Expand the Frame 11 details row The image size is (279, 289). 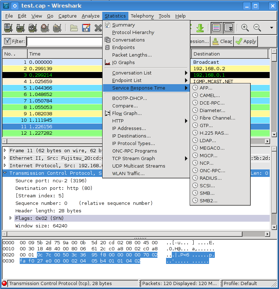point(5,150)
